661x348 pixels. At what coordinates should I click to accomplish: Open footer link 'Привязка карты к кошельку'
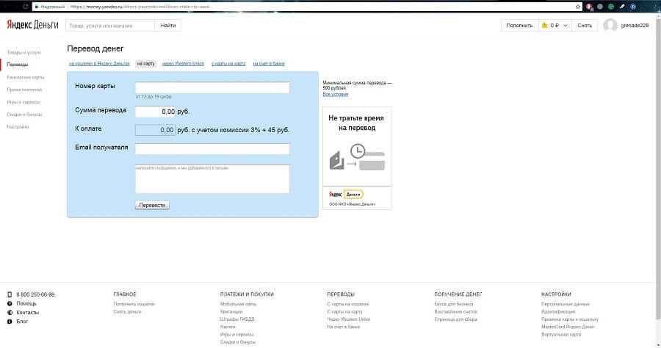[x=570, y=319]
